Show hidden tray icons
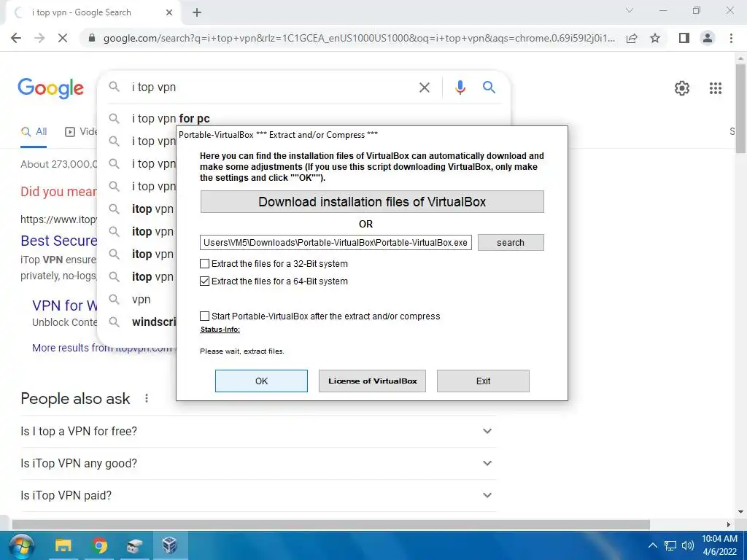This screenshot has width=747, height=560. pyautogui.click(x=653, y=545)
